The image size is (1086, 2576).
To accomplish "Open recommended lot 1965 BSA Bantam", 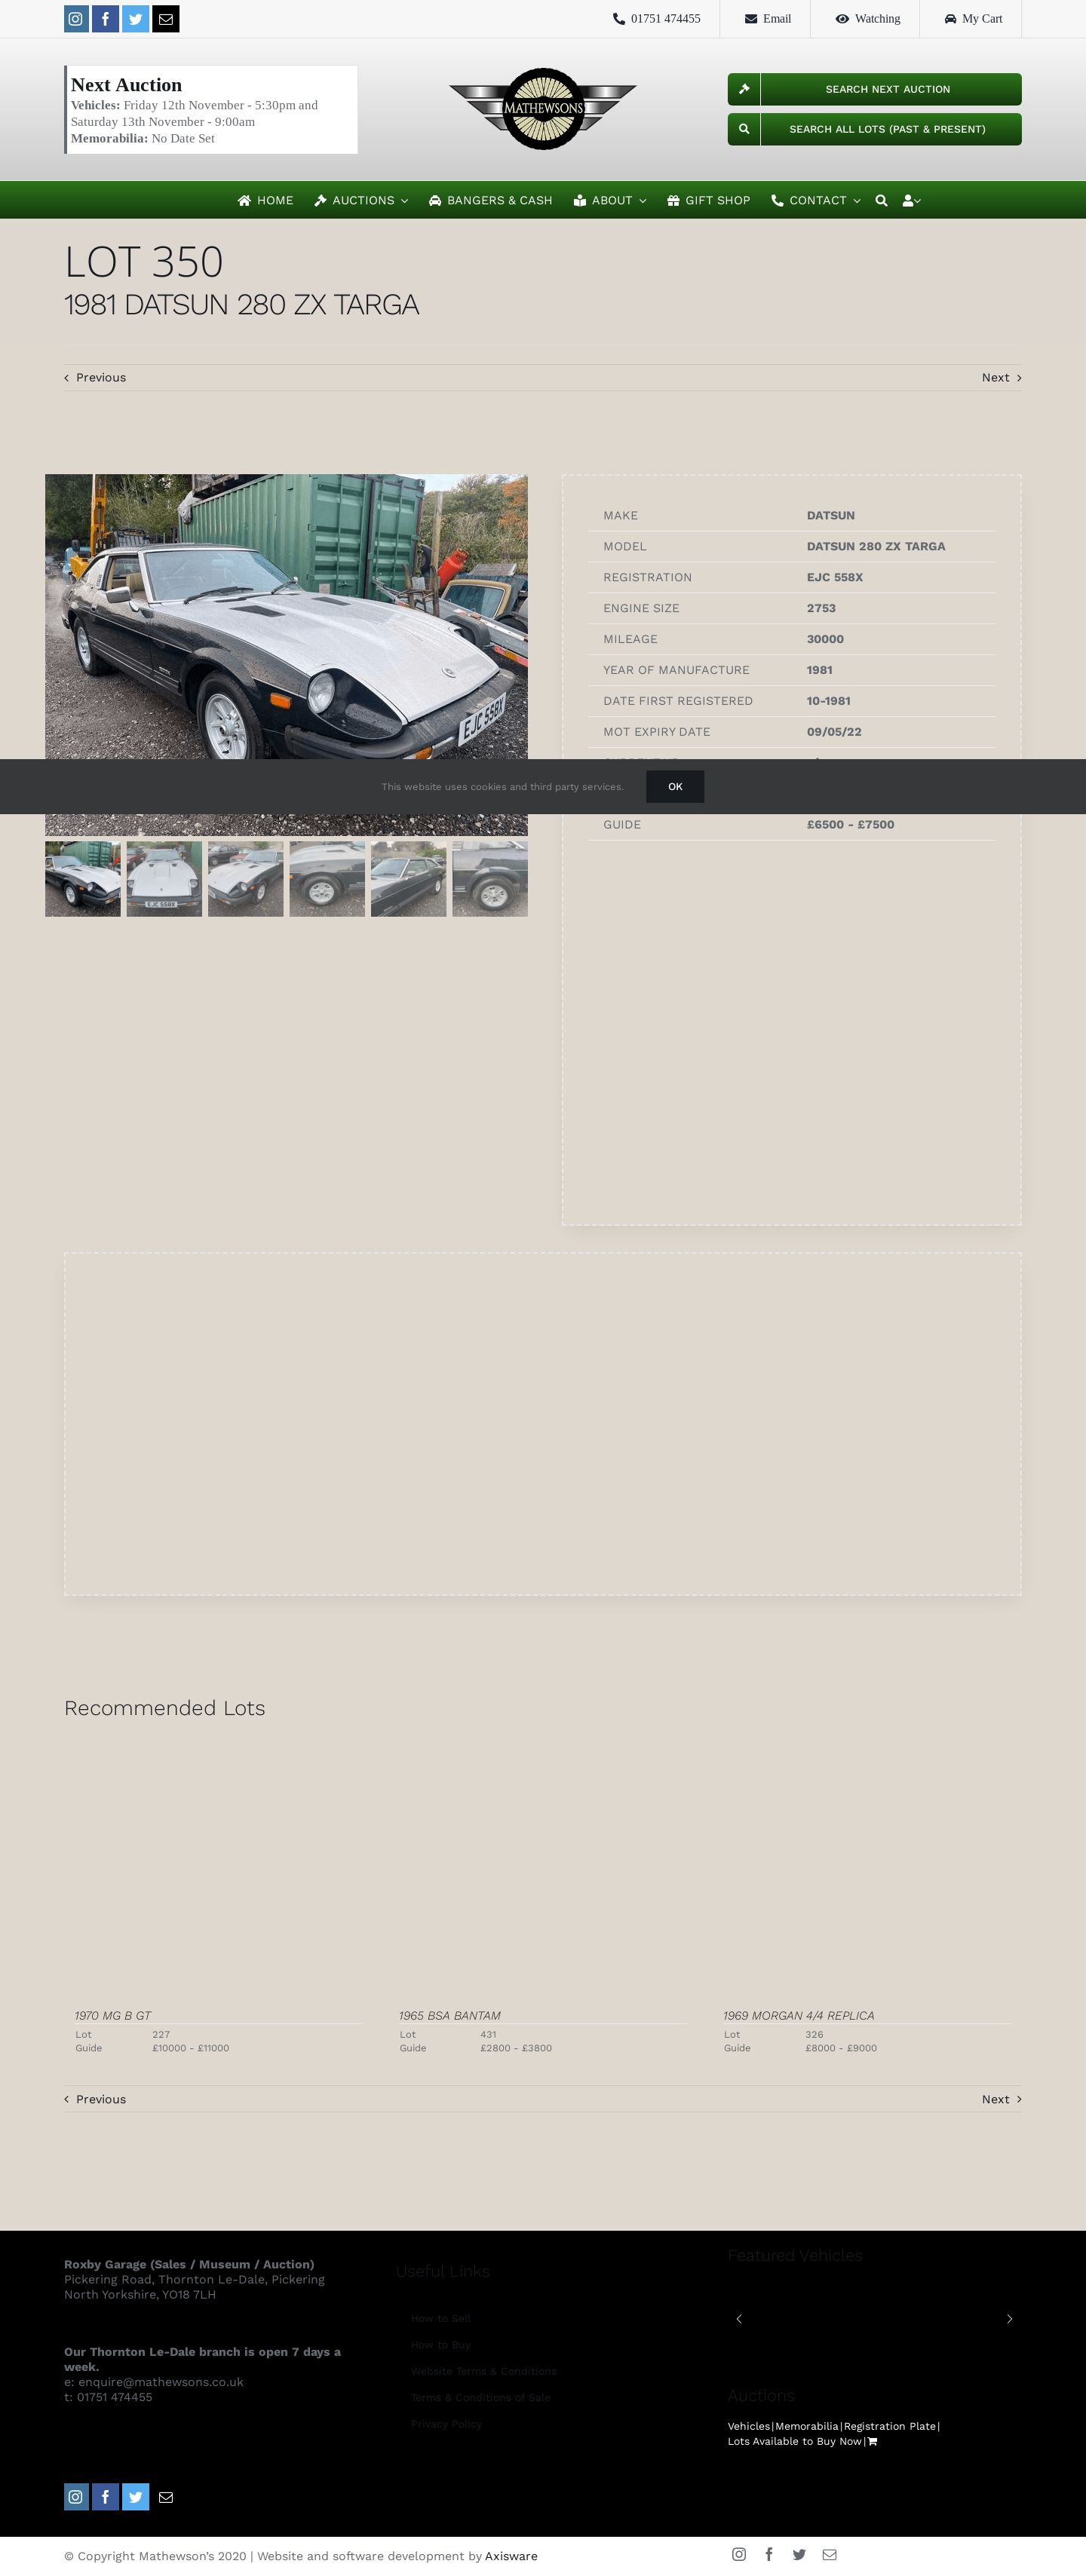I will click(450, 2015).
